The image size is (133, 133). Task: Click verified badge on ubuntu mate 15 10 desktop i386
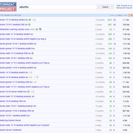33,53
